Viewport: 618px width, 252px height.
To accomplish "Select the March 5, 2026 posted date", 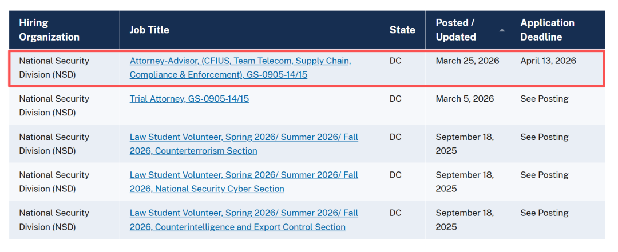I will coord(465,99).
